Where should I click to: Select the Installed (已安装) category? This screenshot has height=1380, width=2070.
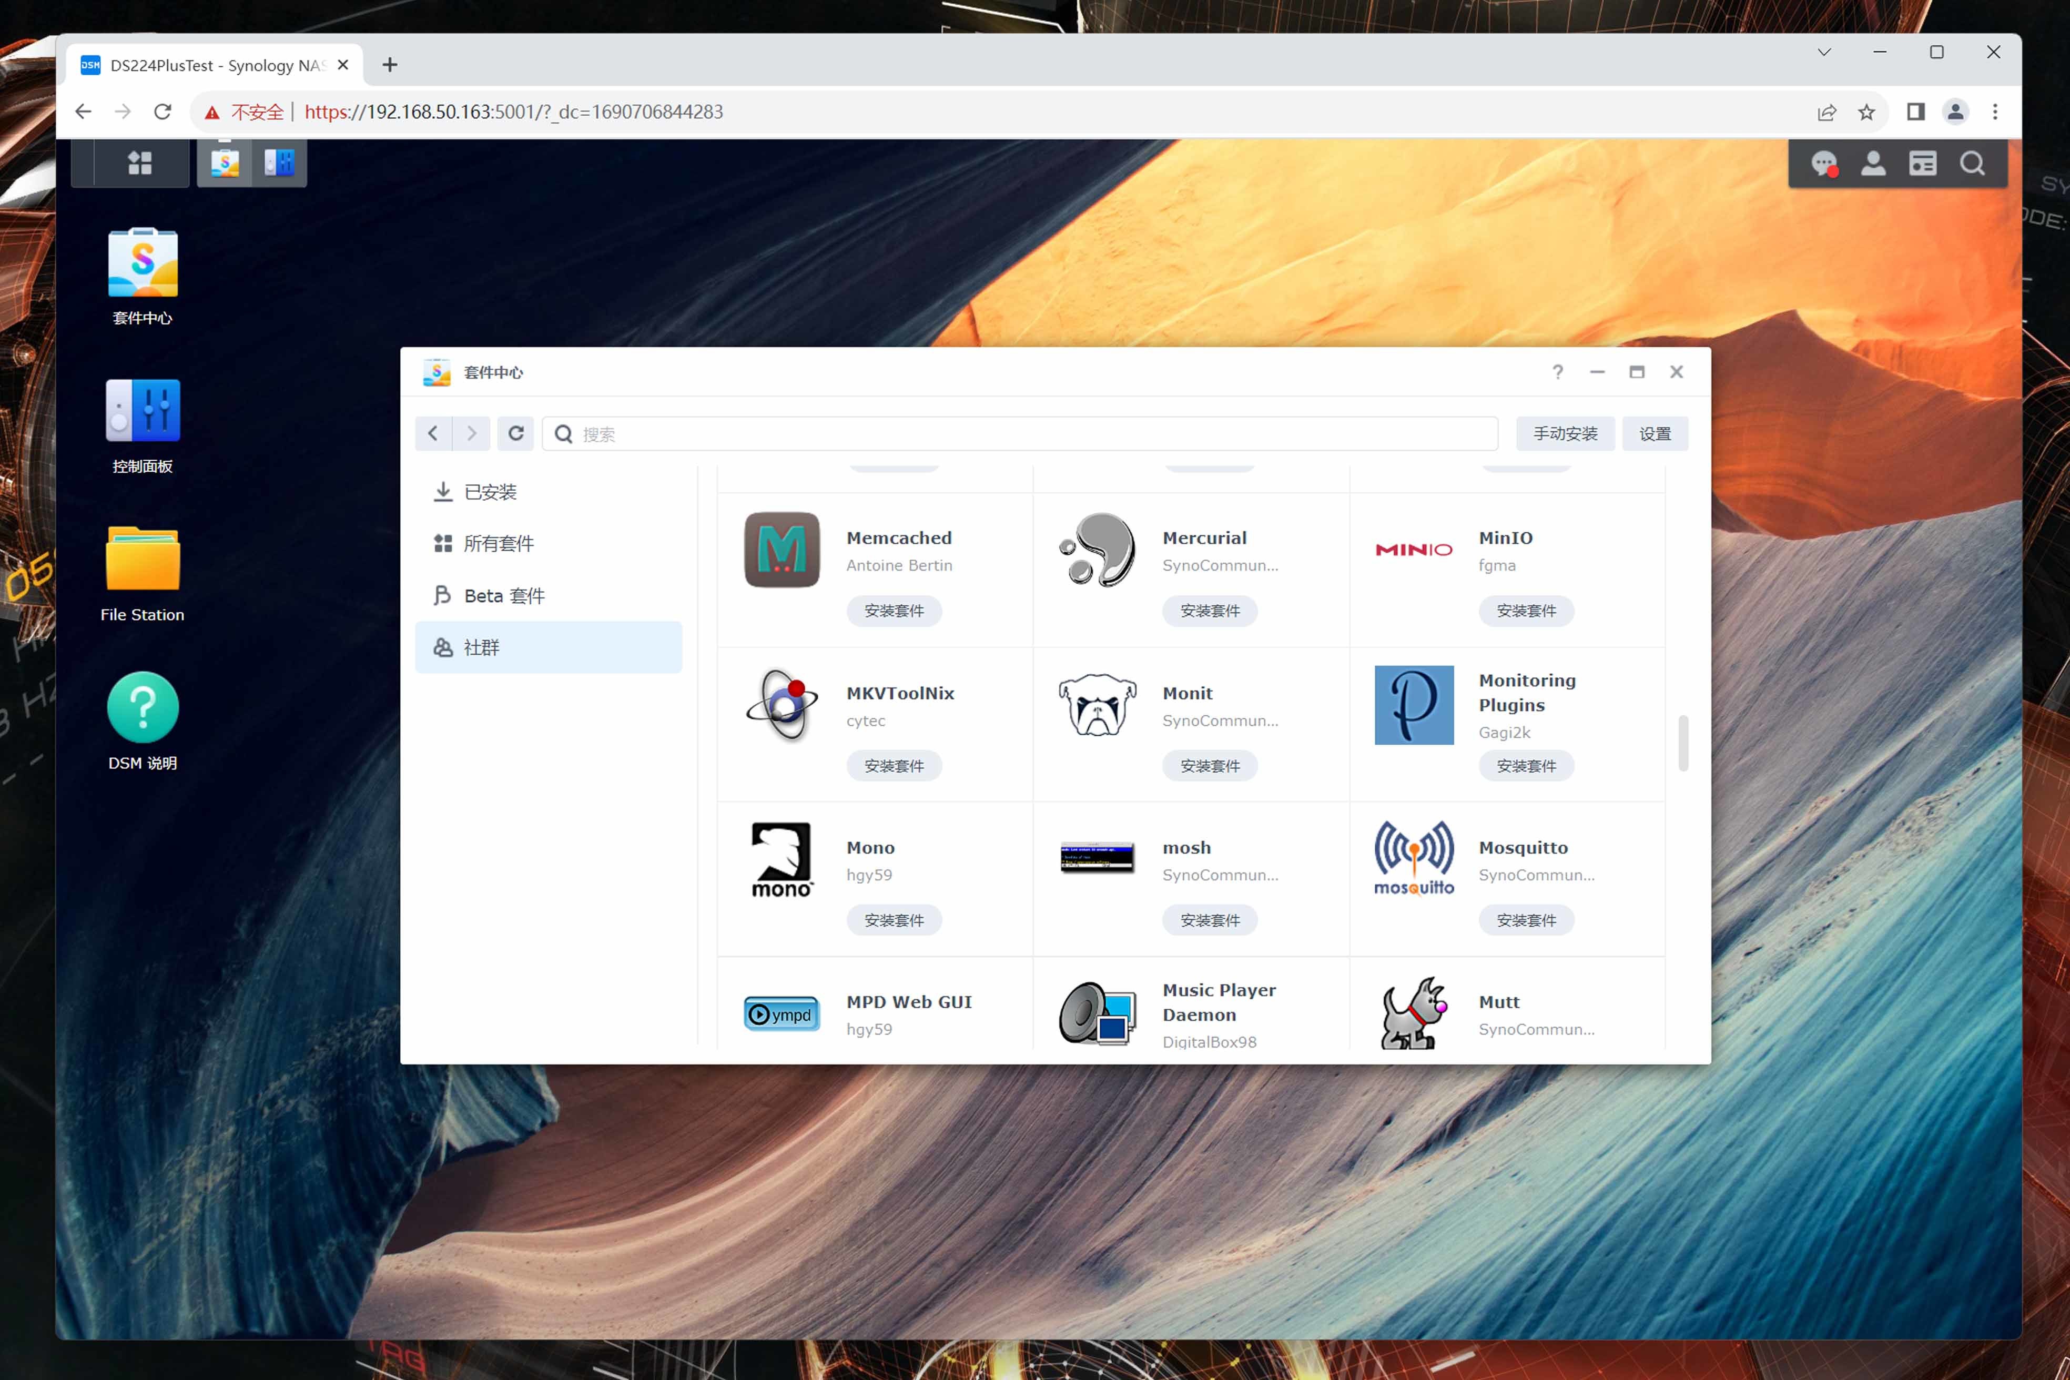[490, 492]
